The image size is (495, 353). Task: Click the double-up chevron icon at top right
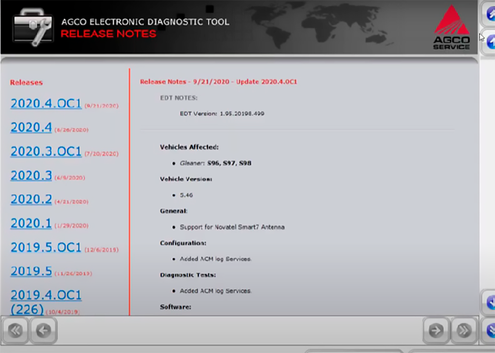point(491,14)
